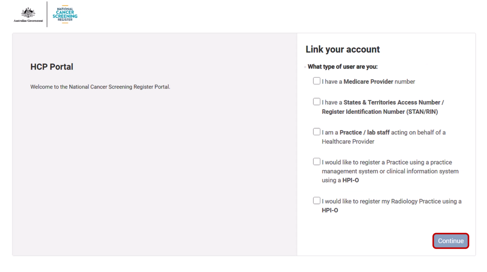Click the 'Register Identification Number (STAN/RIN)' label
487x272 pixels.
pos(380,111)
